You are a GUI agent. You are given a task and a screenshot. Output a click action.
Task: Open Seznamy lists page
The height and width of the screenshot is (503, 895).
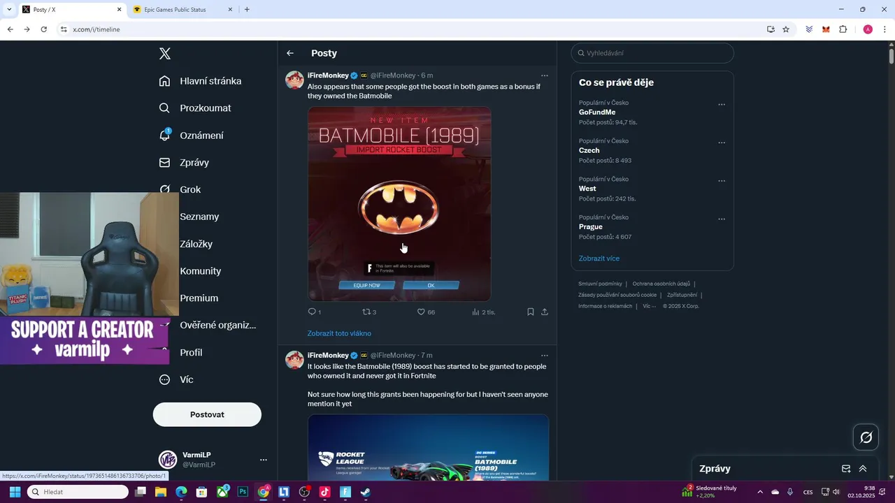click(199, 217)
